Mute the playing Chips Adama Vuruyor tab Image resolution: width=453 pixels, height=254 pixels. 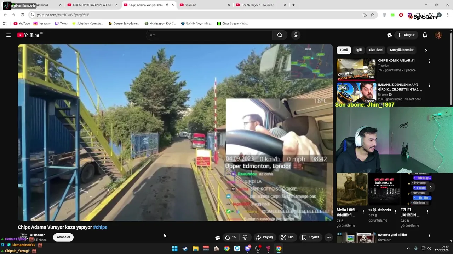point(167,5)
